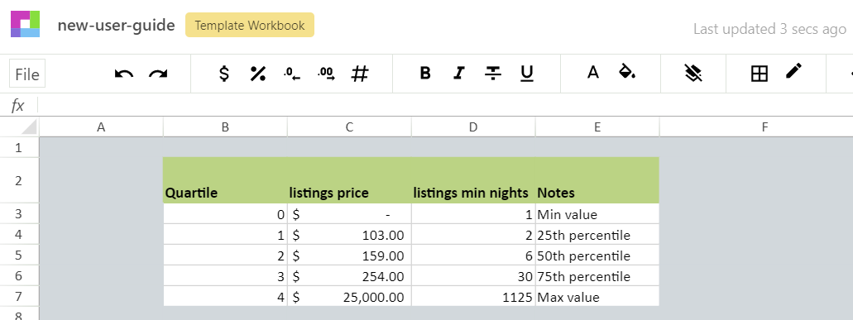Viewport: 853px width, 320px height.
Task: Click the 1125 min nights cell
Action: point(473,297)
